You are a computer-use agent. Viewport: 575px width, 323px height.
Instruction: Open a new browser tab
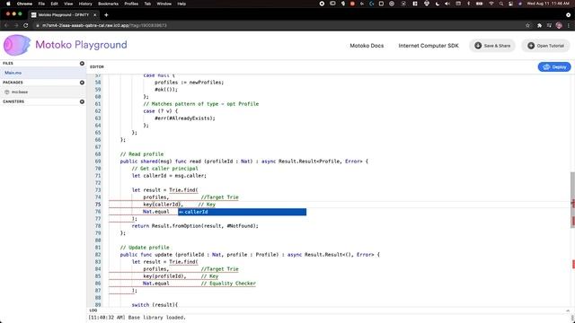[106, 15]
